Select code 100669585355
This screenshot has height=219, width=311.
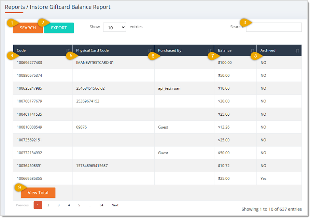[29, 178]
